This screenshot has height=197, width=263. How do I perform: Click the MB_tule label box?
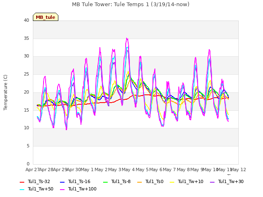pos(46,17)
